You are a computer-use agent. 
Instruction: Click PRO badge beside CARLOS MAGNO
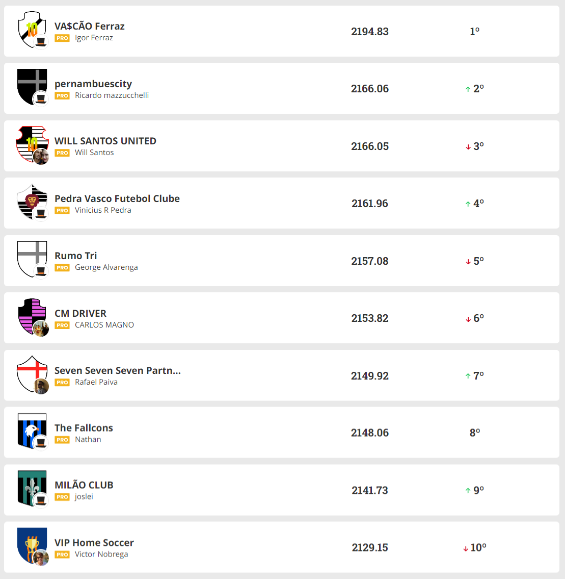[62, 325]
